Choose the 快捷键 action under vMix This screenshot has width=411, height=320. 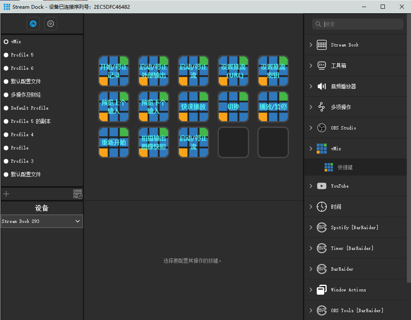click(355, 167)
